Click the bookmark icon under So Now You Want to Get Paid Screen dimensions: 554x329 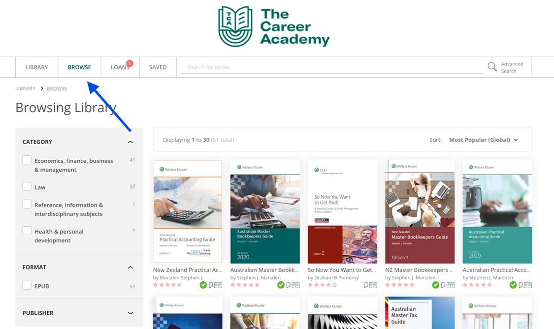366,285
